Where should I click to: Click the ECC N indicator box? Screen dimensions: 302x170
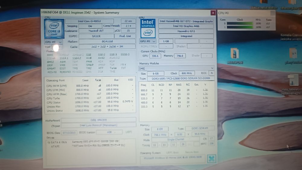pos(212,73)
